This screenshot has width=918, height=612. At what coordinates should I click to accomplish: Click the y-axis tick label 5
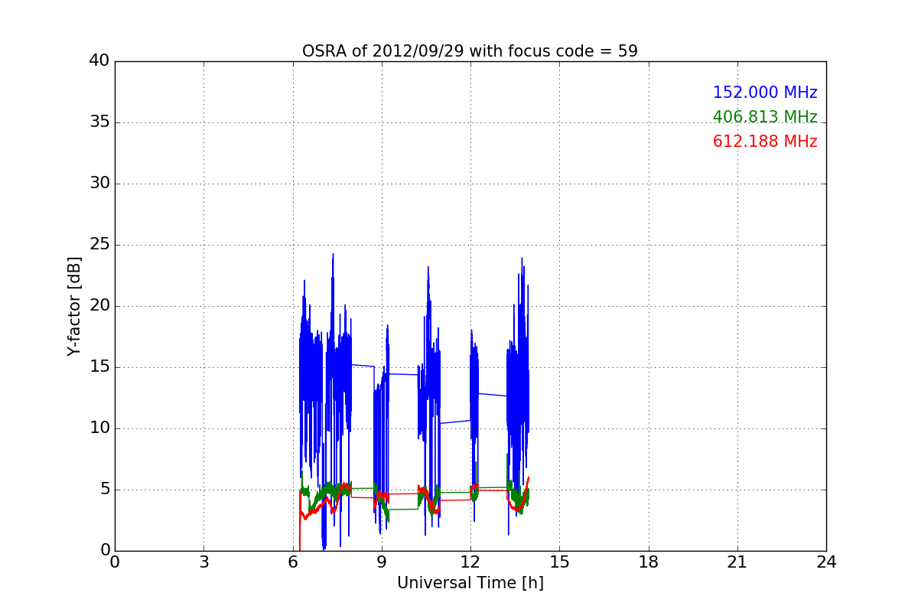tap(104, 490)
